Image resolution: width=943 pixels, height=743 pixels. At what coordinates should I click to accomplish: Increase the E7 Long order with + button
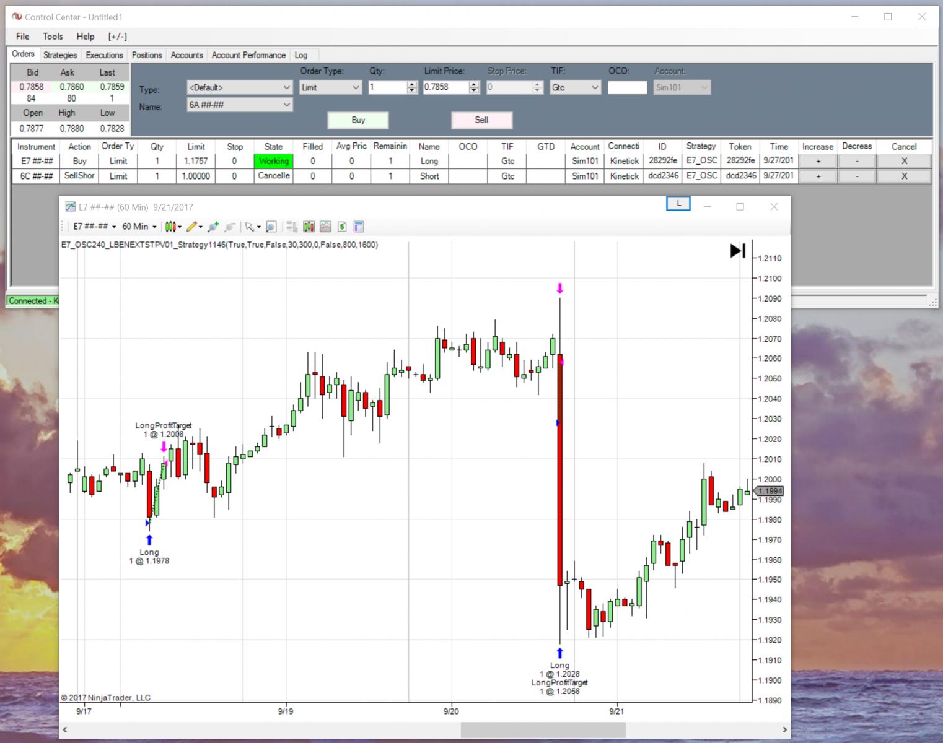point(818,161)
